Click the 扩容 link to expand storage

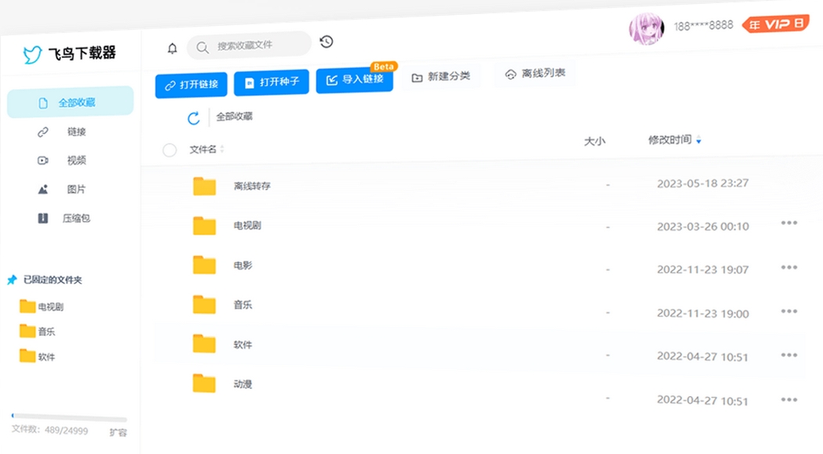[x=117, y=431]
